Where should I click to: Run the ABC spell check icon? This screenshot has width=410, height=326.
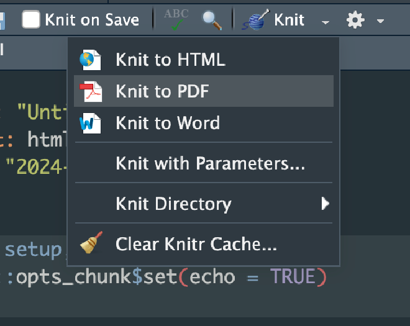(176, 20)
